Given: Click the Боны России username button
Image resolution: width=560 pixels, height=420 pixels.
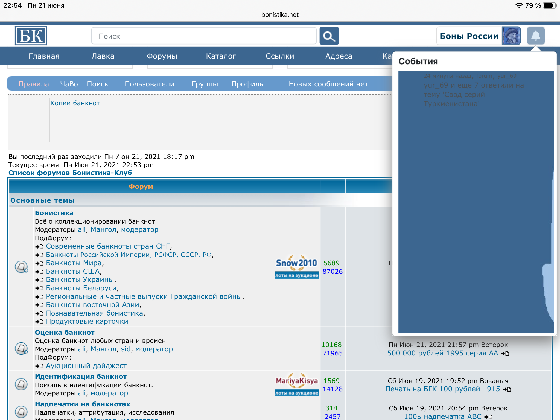Looking at the screenshot, I should pyautogui.click(x=469, y=36).
